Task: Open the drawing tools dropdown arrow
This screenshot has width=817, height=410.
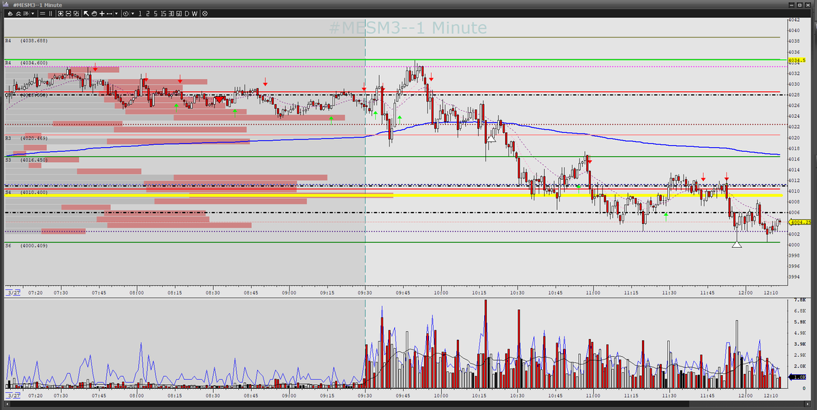Action: click(116, 14)
